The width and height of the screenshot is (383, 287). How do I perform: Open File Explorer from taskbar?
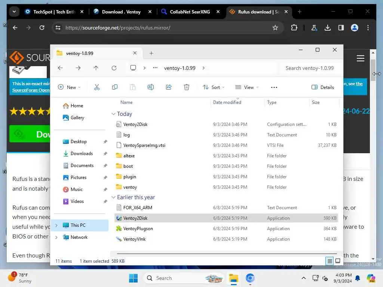(x=233, y=278)
